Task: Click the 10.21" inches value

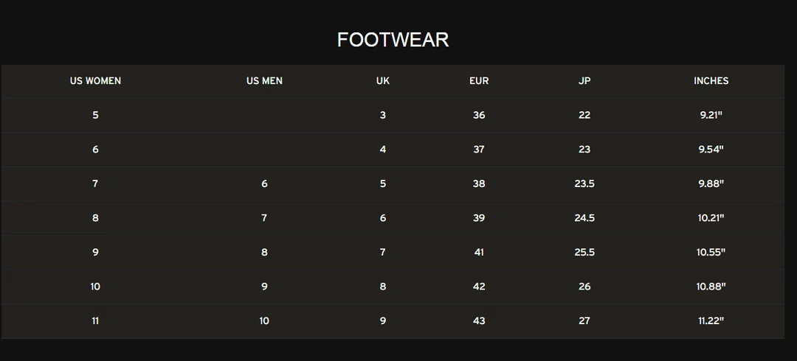Action: click(x=711, y=218)
